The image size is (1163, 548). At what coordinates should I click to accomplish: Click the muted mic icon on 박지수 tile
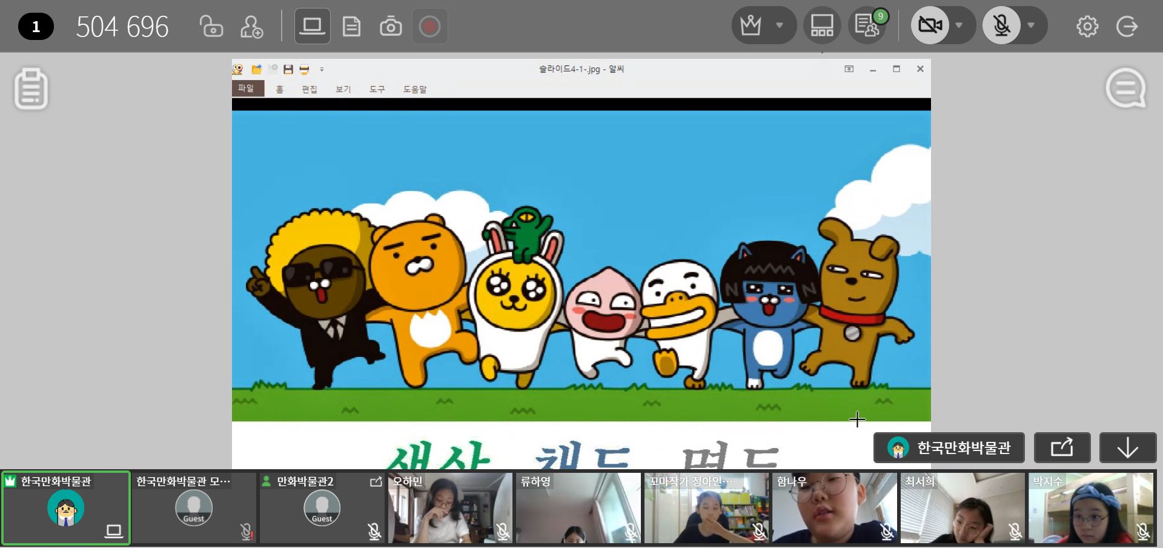click(1143, 532)
